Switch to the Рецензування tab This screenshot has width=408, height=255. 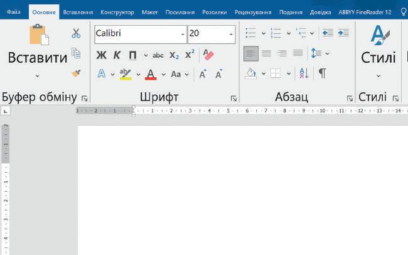point(253,12)
